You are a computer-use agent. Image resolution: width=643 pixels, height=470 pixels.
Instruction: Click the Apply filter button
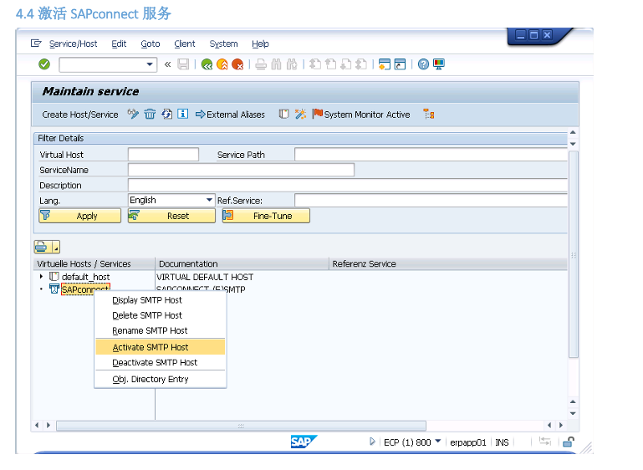tap(80, 216)
